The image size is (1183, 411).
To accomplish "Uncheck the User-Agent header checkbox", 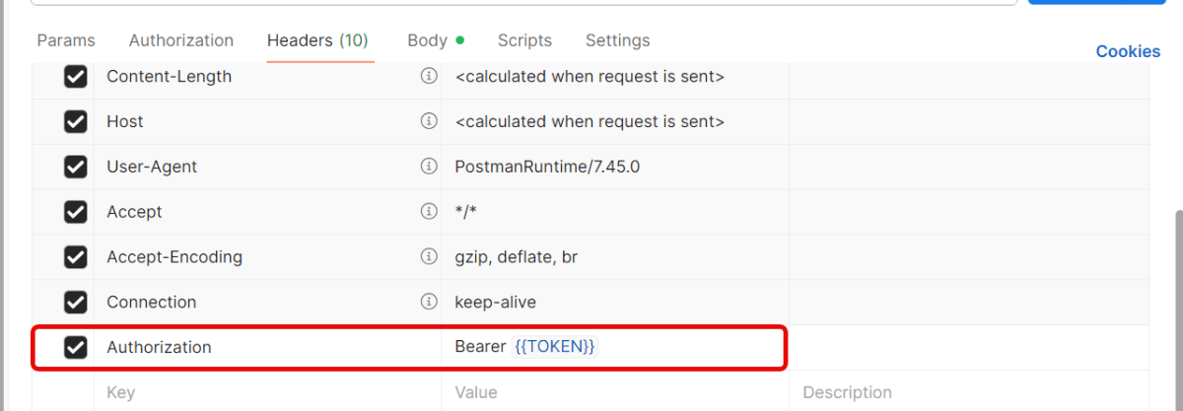I will pos(76,168).
